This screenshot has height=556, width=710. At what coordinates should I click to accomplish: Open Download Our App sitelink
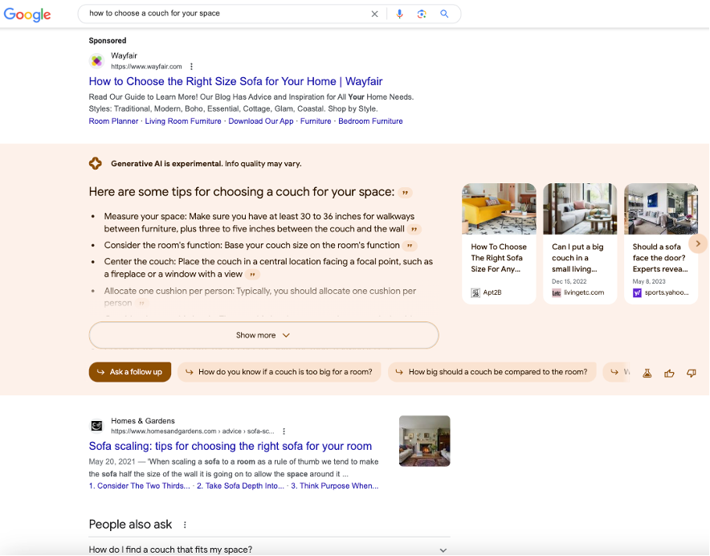tap(261, 121)
